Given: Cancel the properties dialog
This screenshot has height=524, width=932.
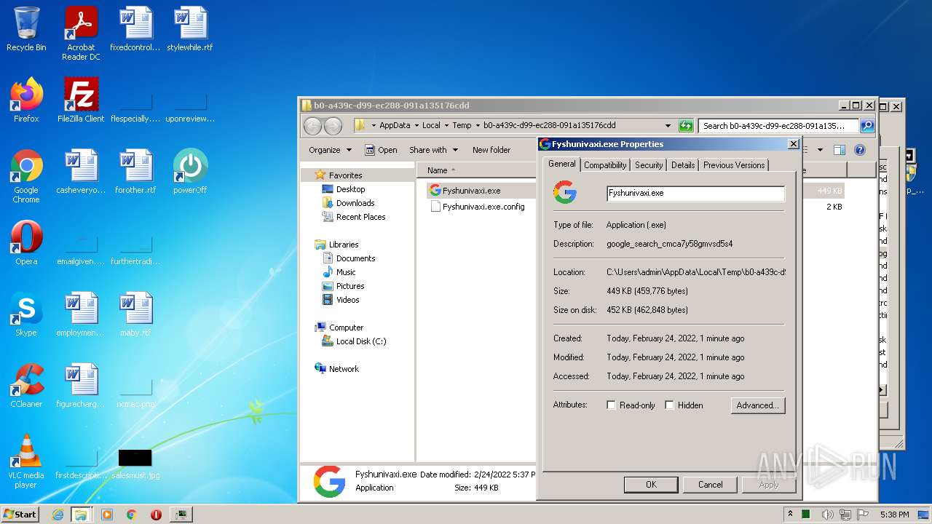Looking at the screenshot, I should pos(711,484).
